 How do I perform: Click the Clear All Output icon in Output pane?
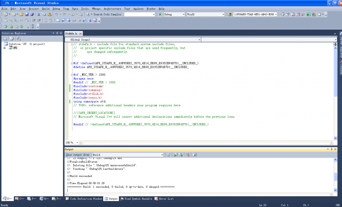(188, 155)
